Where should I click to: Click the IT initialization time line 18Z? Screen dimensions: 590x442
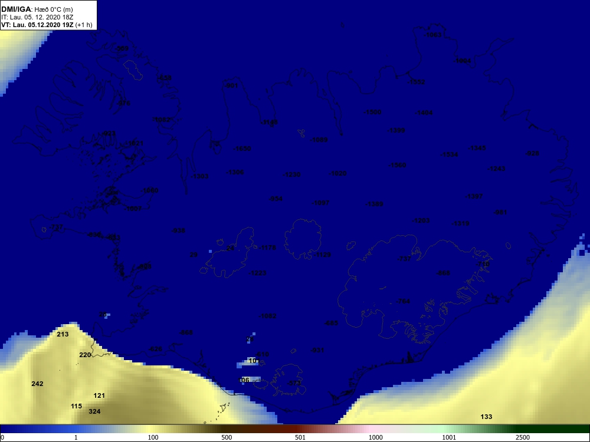[37, 17]
